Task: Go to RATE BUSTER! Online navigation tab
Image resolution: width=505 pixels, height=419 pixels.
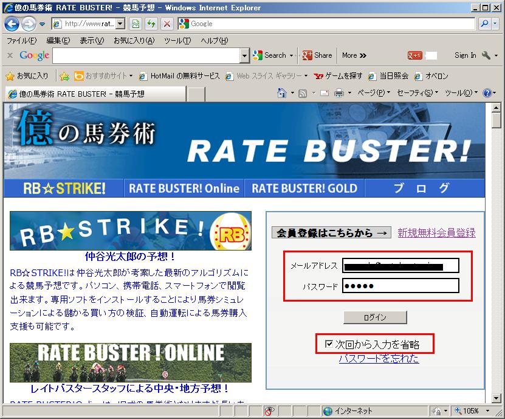Action: pyautogui.click(x=184, y=189)
